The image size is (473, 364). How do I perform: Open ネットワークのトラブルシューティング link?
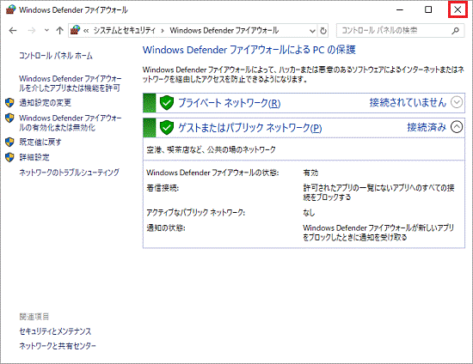point(69,173)
